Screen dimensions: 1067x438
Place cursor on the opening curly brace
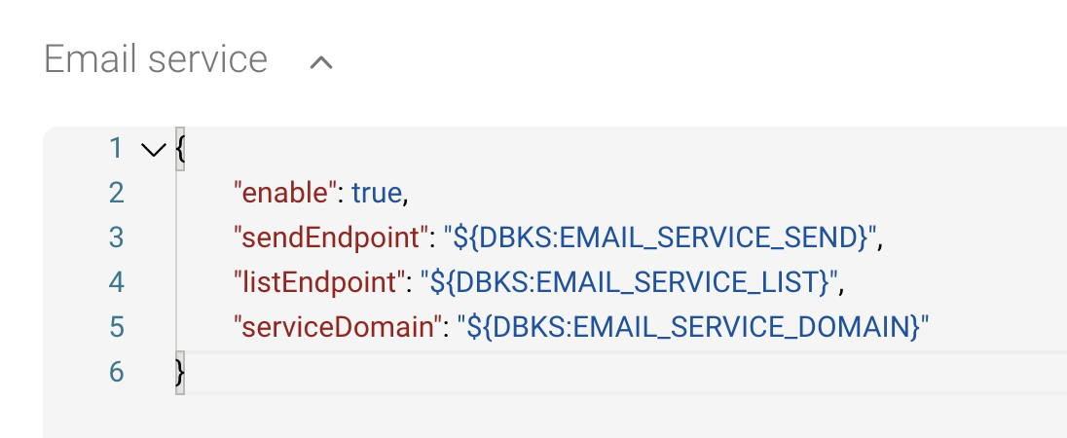click(x=179, y=150)
